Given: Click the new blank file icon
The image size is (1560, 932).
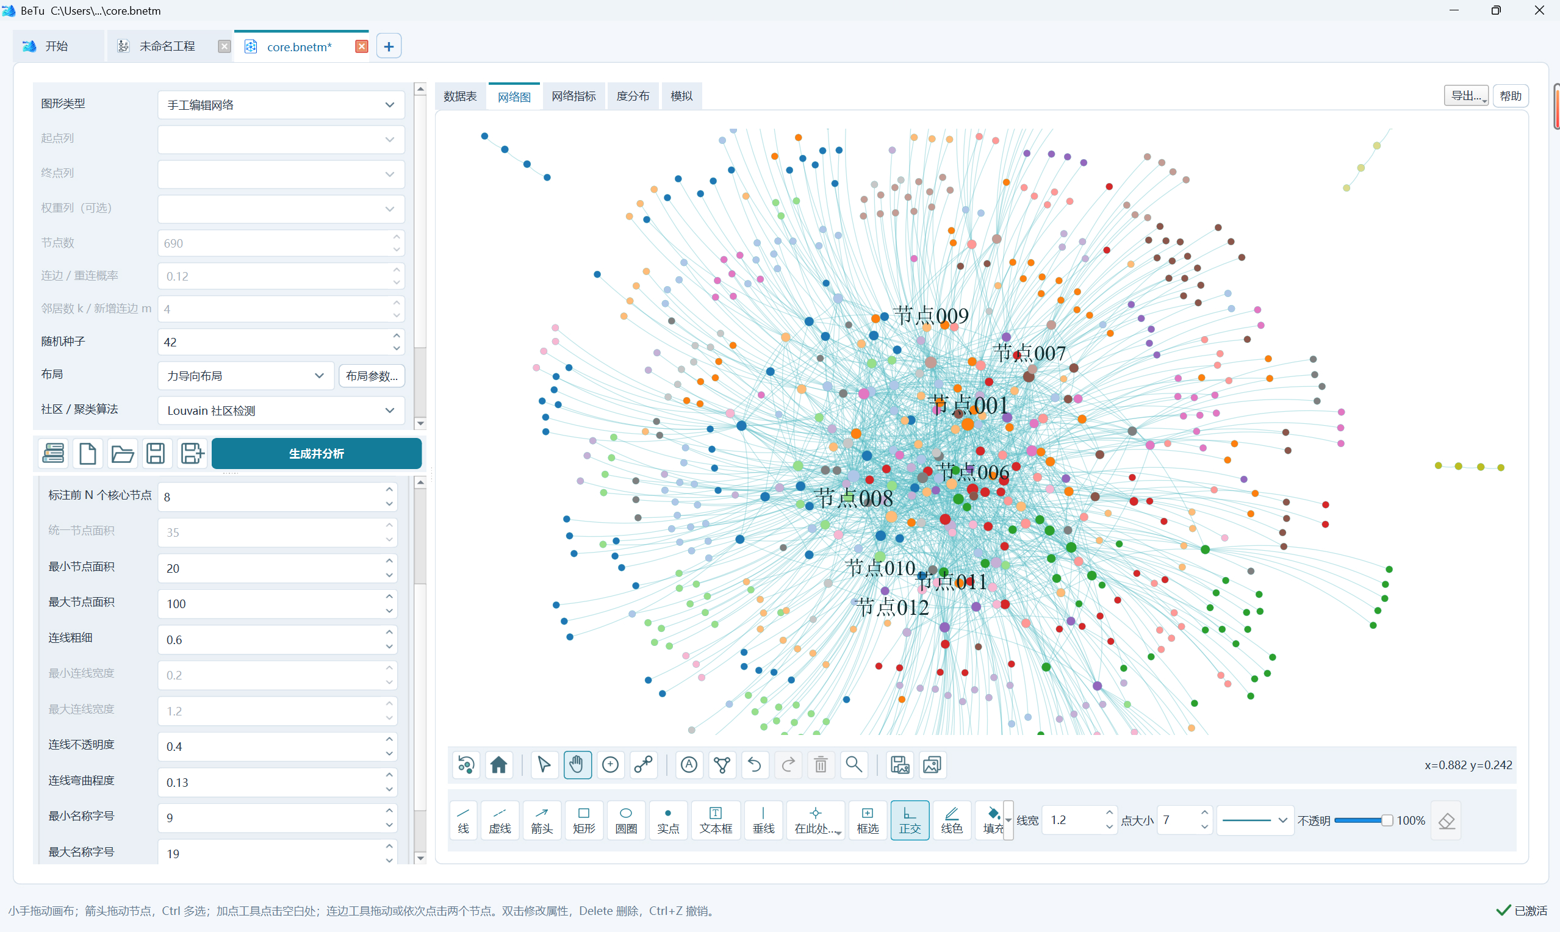Looking at the screenshot, I should point(88,453).
